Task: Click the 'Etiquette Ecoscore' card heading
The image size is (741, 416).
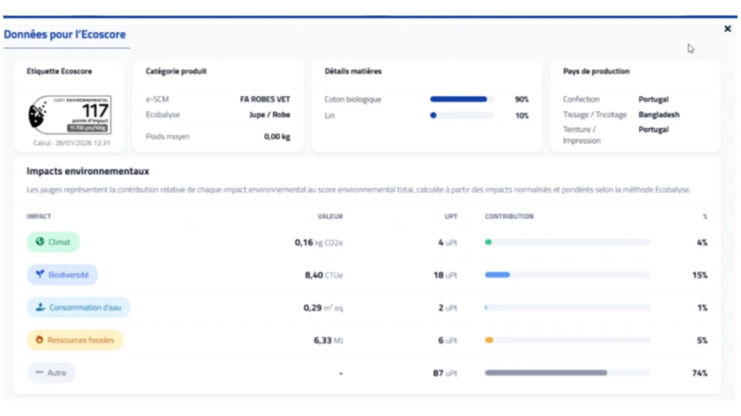Action: pyautogui.click(x=59, y=71)
